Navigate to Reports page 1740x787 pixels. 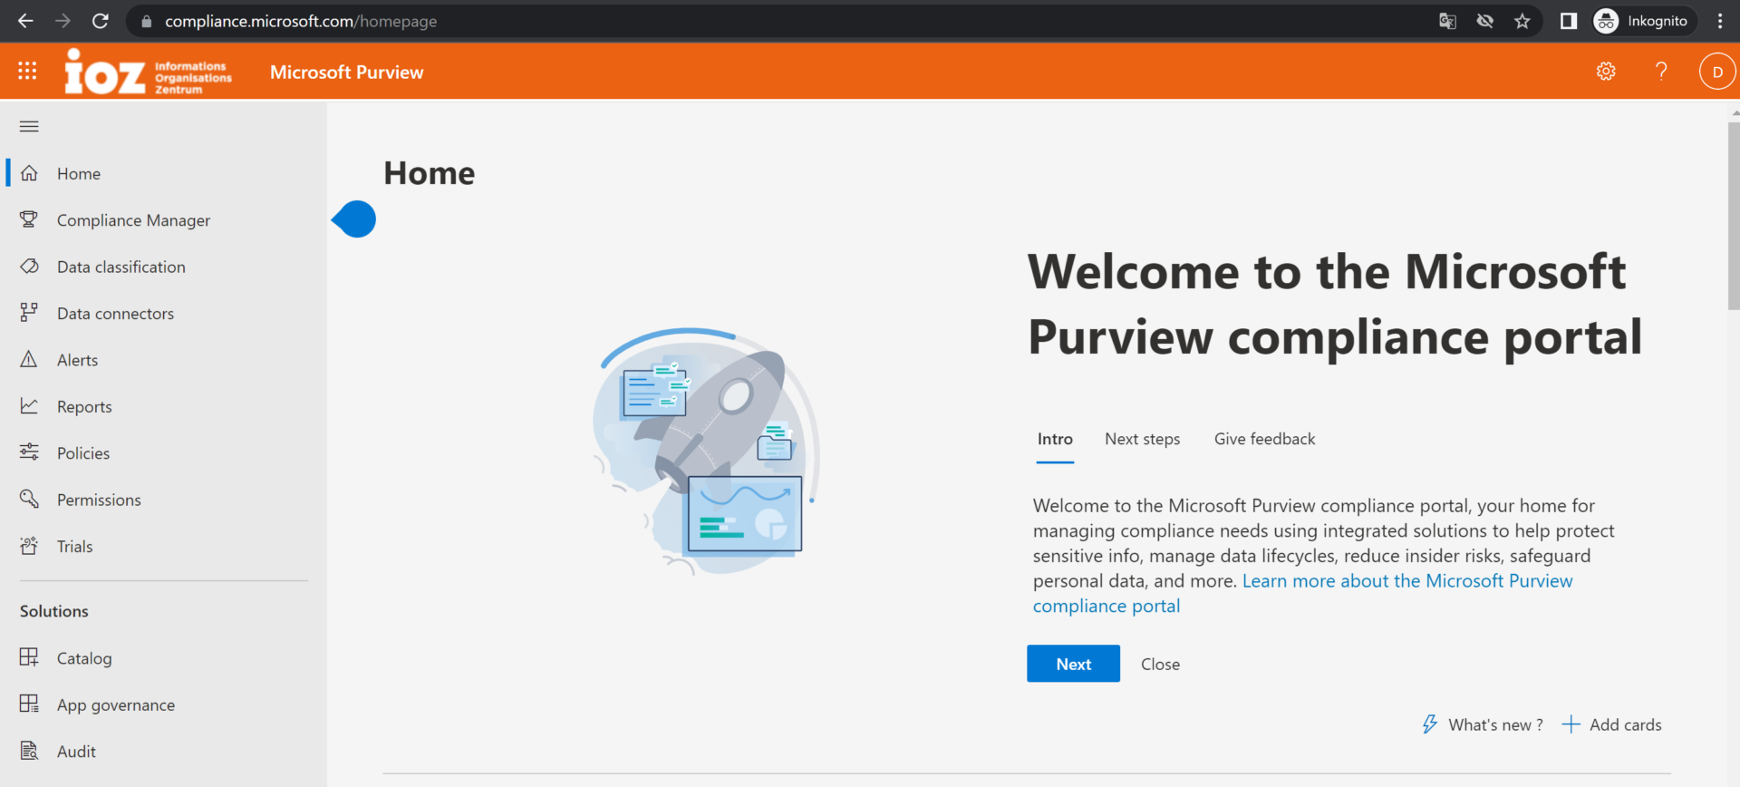(x=163, y=406)
